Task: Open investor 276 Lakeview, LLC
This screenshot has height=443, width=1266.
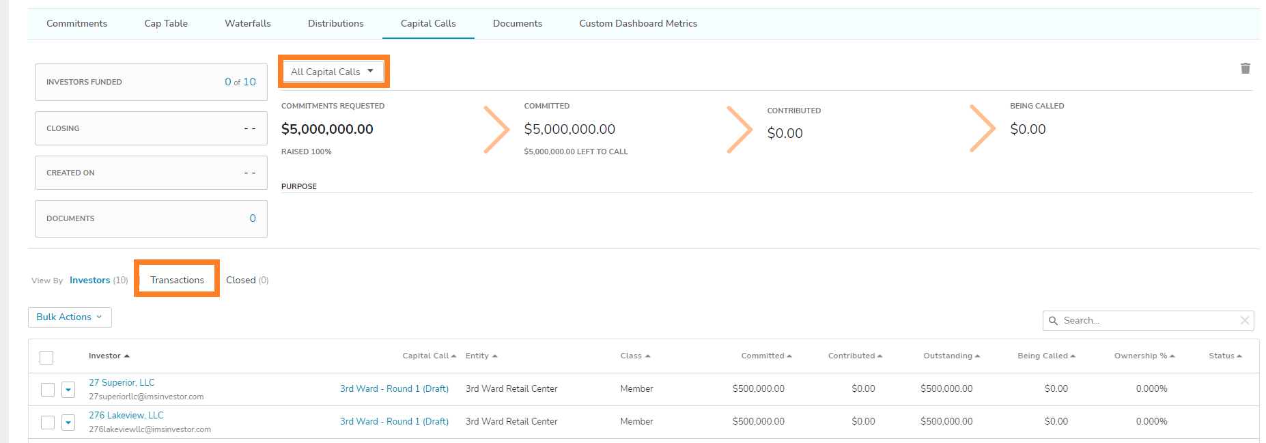Action: pyautogui.click(x=126, y=415)
